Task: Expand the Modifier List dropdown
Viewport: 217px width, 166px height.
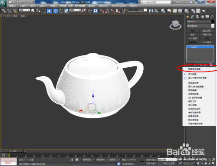Action: [x=200, y=26]
